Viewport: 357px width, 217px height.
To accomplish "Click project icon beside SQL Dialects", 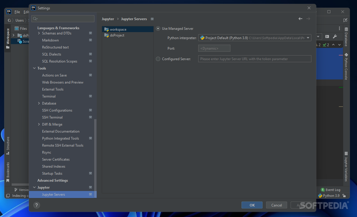I will pos(90,54).
